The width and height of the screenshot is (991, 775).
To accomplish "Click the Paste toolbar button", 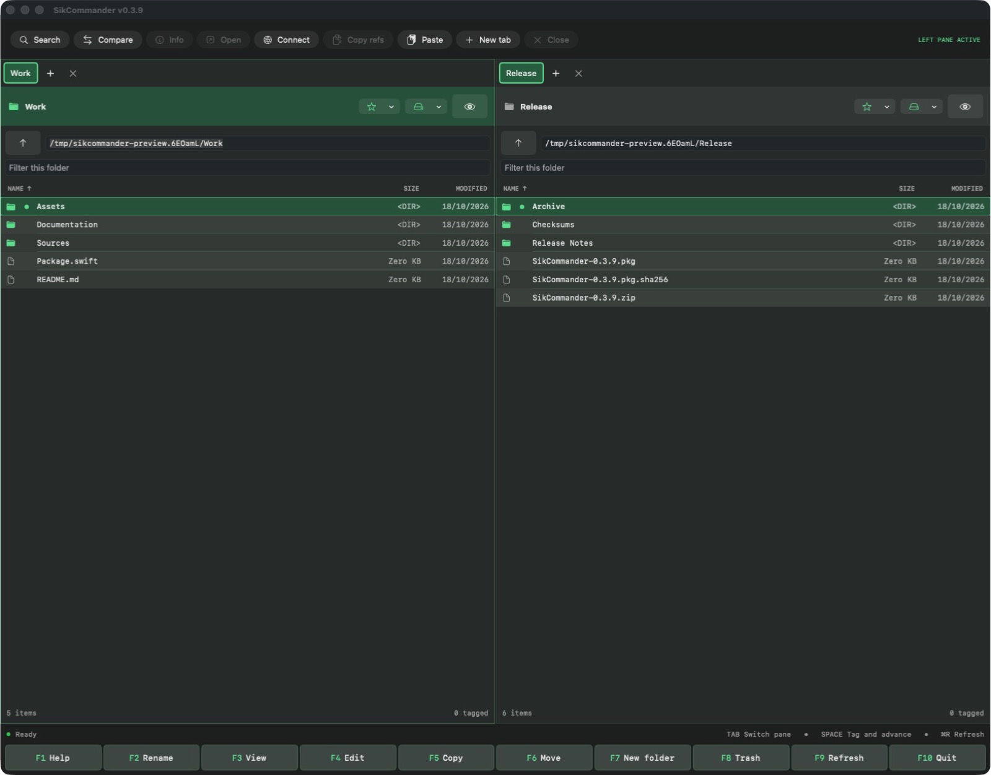I will (425, 40).
